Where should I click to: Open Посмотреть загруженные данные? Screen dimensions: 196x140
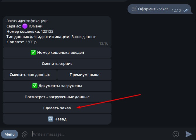pyautogui.click(x=57, y=97)
